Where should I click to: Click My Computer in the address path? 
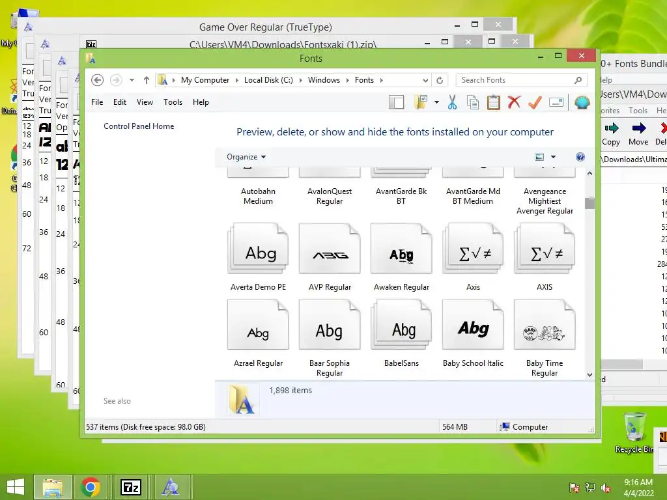pyautogui.click(x=205, y=80)
